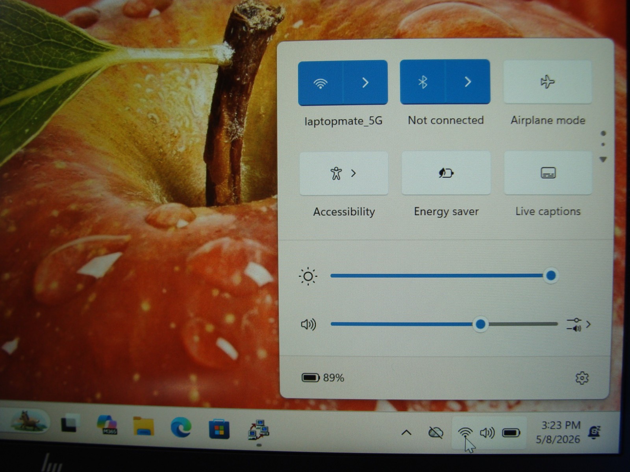The height and width of the screenshot is (472, 630).
Task: Open the taskbar search horse widget
Action: point(28,420)
